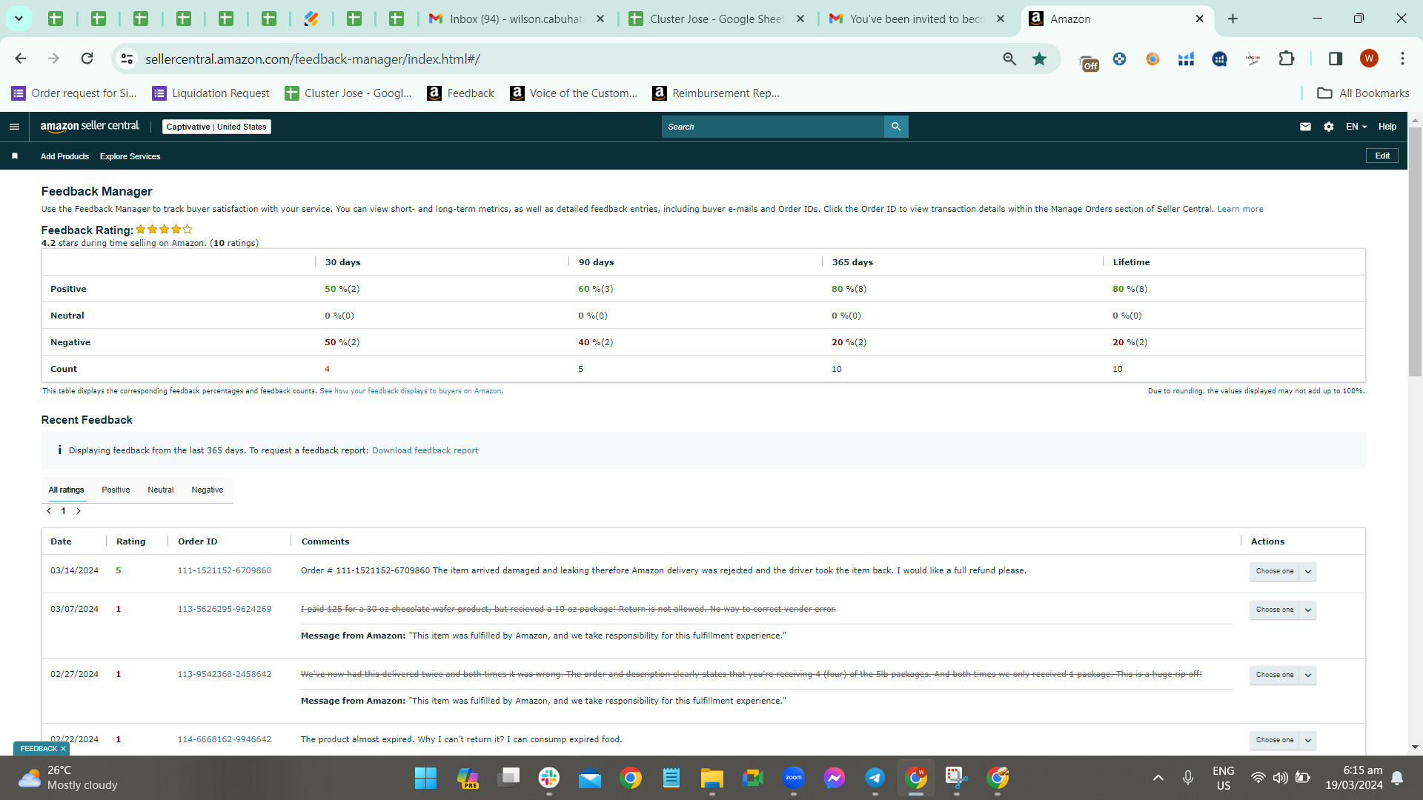Viewport: 1423px width, 800px height.
Task: Open order ID 113-5626295-9624269
Action: tap(225, 609)
